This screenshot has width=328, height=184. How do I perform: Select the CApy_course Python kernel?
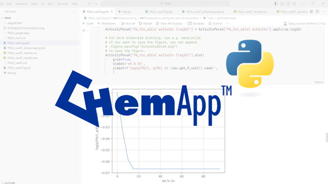(304, 24)
